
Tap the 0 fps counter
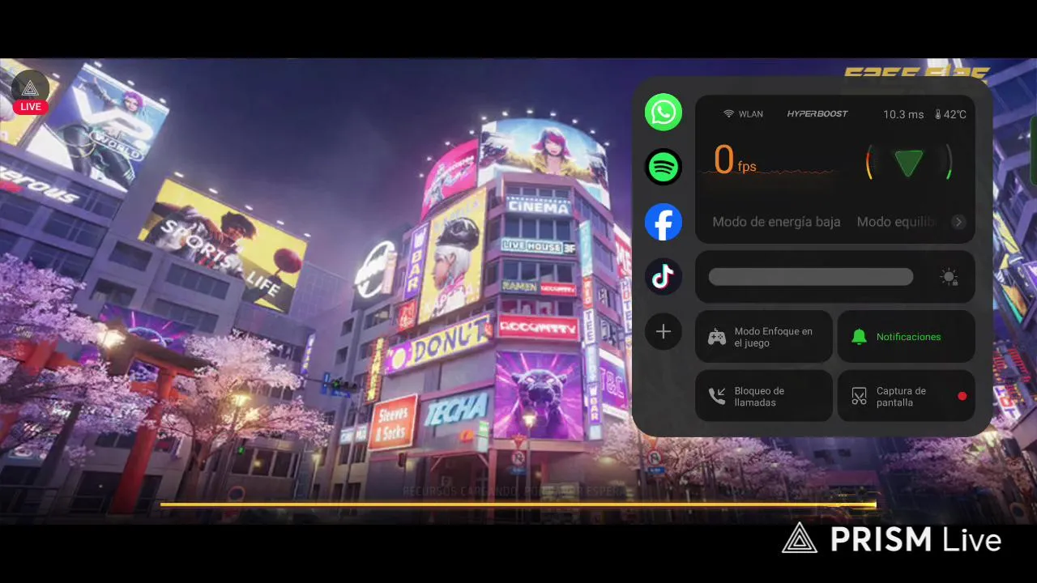pyautogui.click(x=735, y=160)
